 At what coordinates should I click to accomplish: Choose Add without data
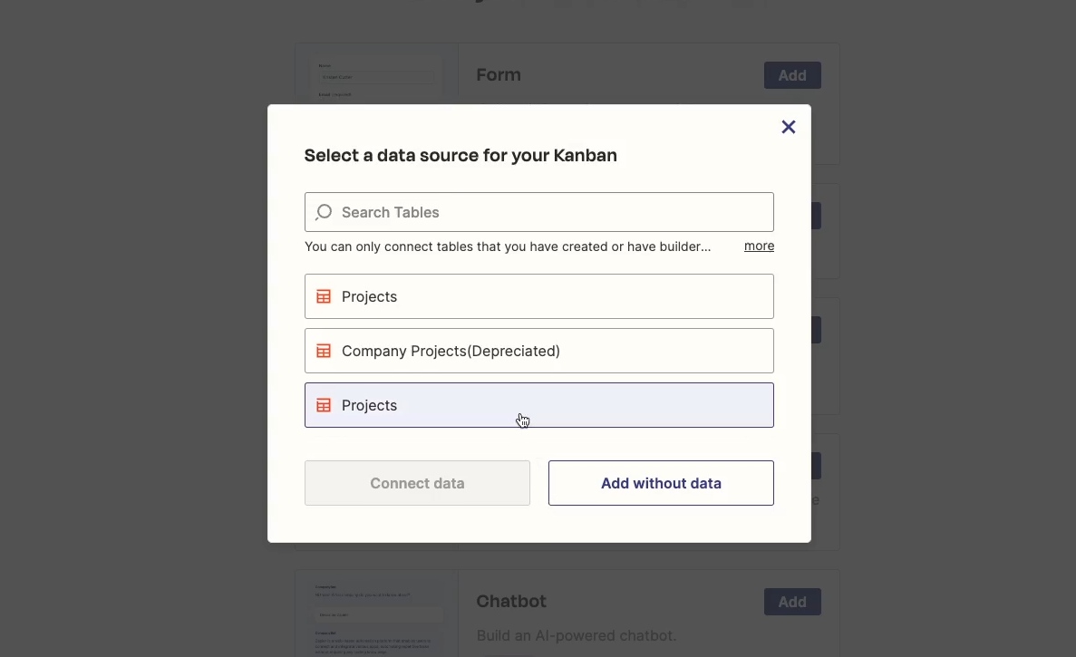(661, 483)
